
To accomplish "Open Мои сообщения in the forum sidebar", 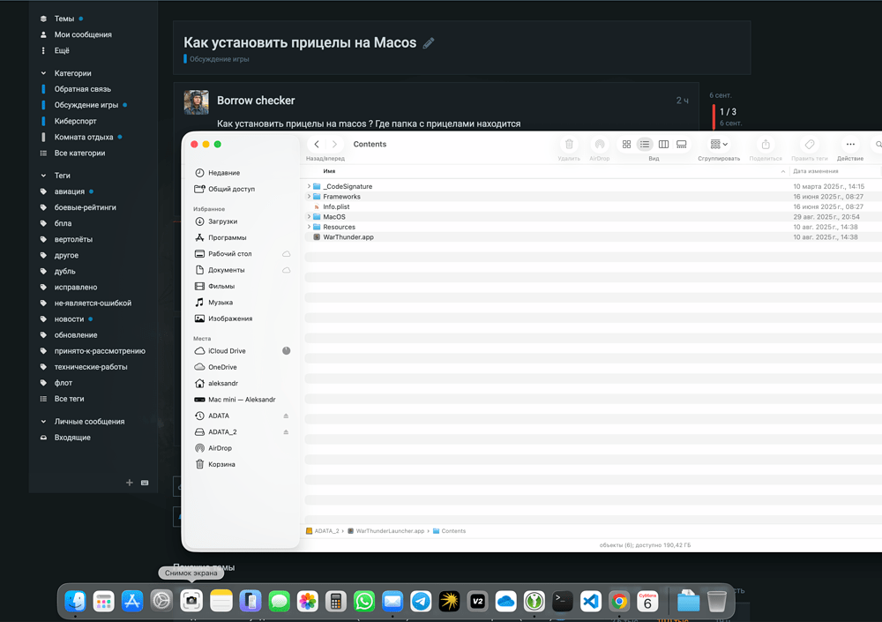I will pos(83,35).
